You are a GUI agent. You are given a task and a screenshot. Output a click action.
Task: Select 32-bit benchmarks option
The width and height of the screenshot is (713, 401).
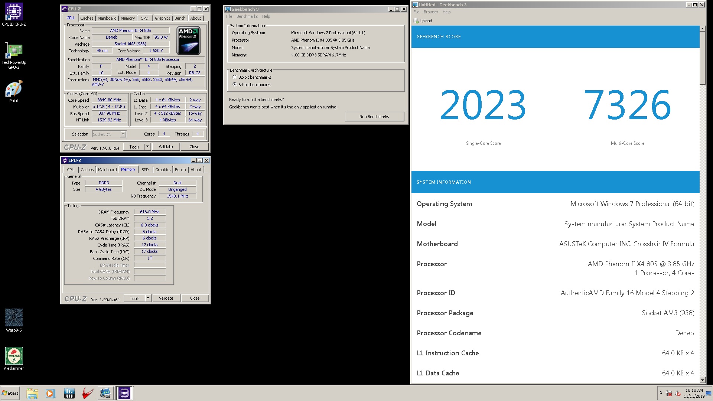[235, 77]
